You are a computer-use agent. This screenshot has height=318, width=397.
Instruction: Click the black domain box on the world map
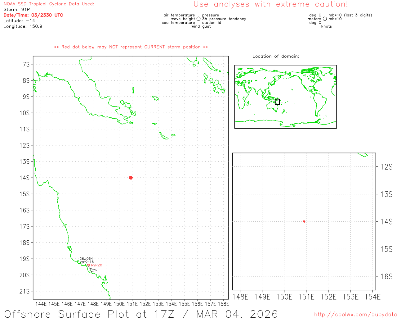(277, 102)
